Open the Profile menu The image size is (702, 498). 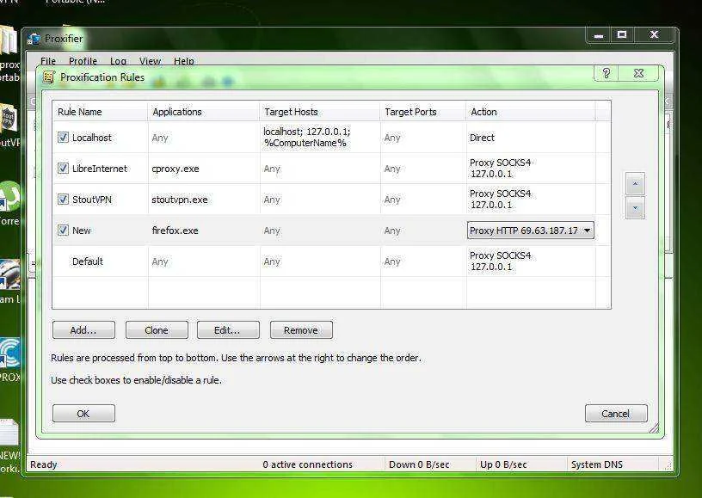83,61
